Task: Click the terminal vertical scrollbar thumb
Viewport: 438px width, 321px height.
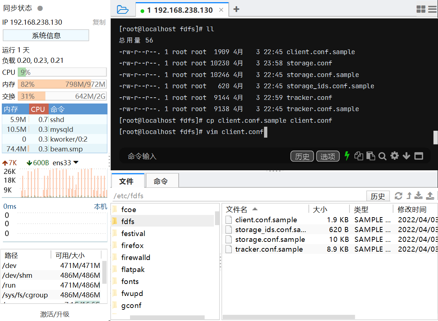Action: 436,138
